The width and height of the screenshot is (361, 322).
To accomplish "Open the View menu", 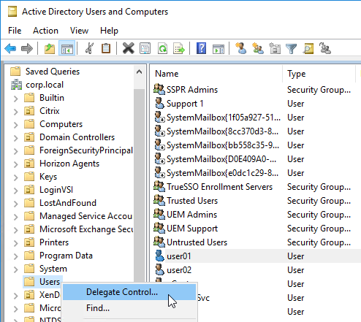I will [x=79, y=31].
